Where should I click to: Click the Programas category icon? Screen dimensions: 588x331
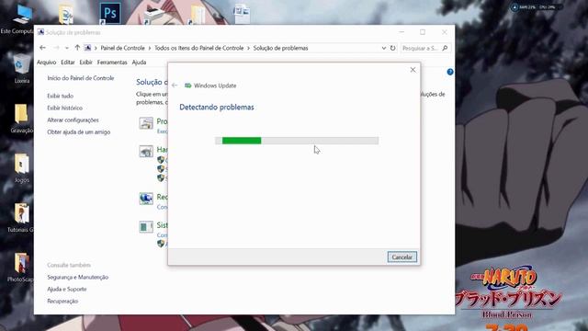pyautogui.click(x=146, y=123)
